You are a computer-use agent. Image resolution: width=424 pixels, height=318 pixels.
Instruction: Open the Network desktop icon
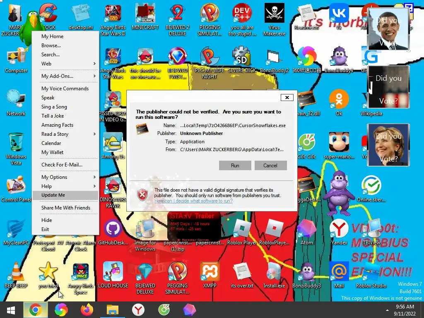16,103
